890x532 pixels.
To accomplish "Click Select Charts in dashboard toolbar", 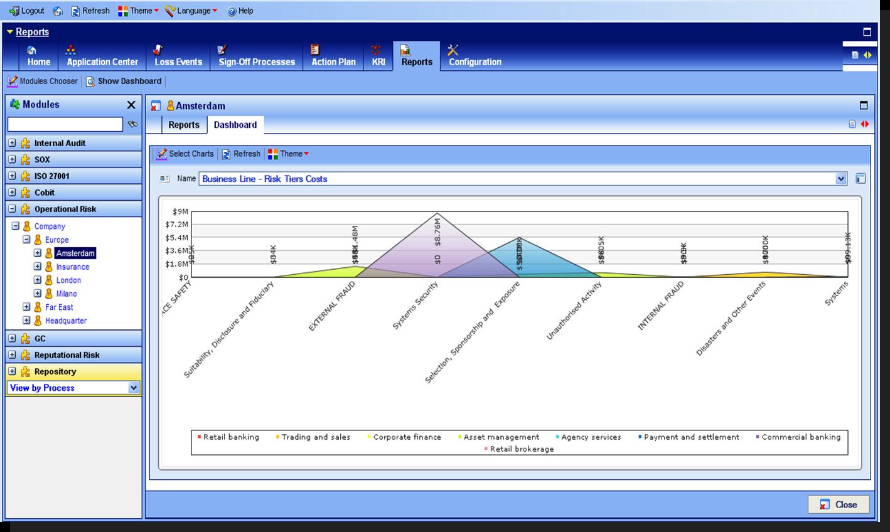I will coord(185,154).
